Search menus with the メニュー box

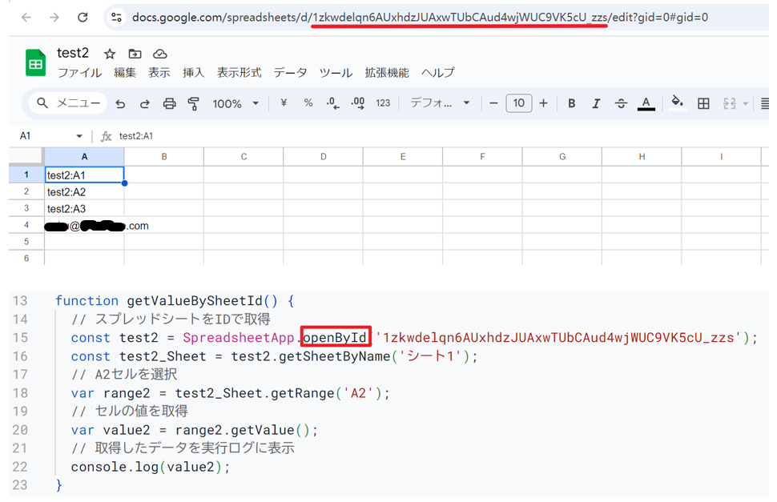tap(68, 103)
